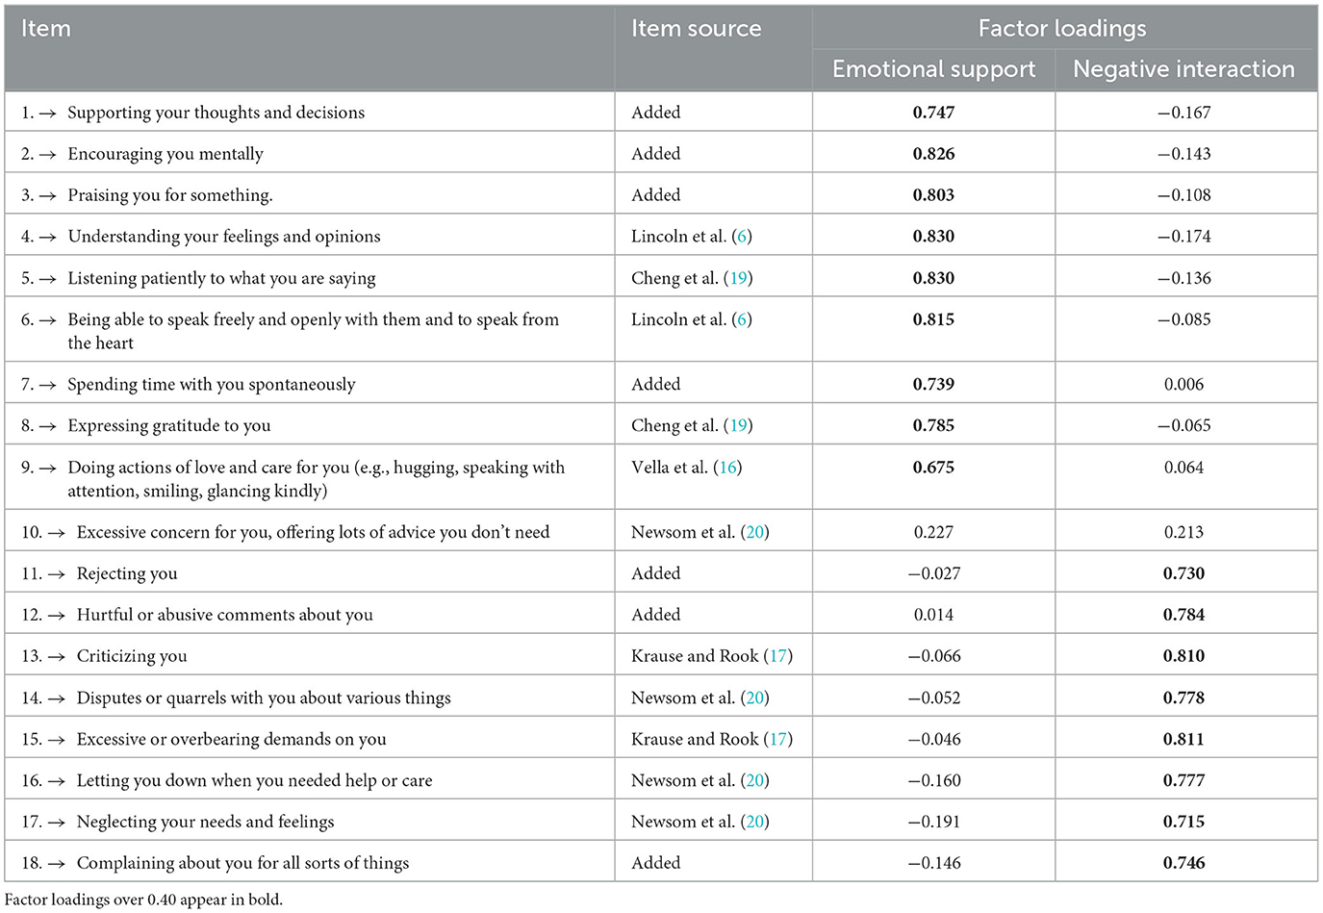Screen dimensions: 1323x913
Task: Click the Item source column header
Action: [x=696, y=29]
